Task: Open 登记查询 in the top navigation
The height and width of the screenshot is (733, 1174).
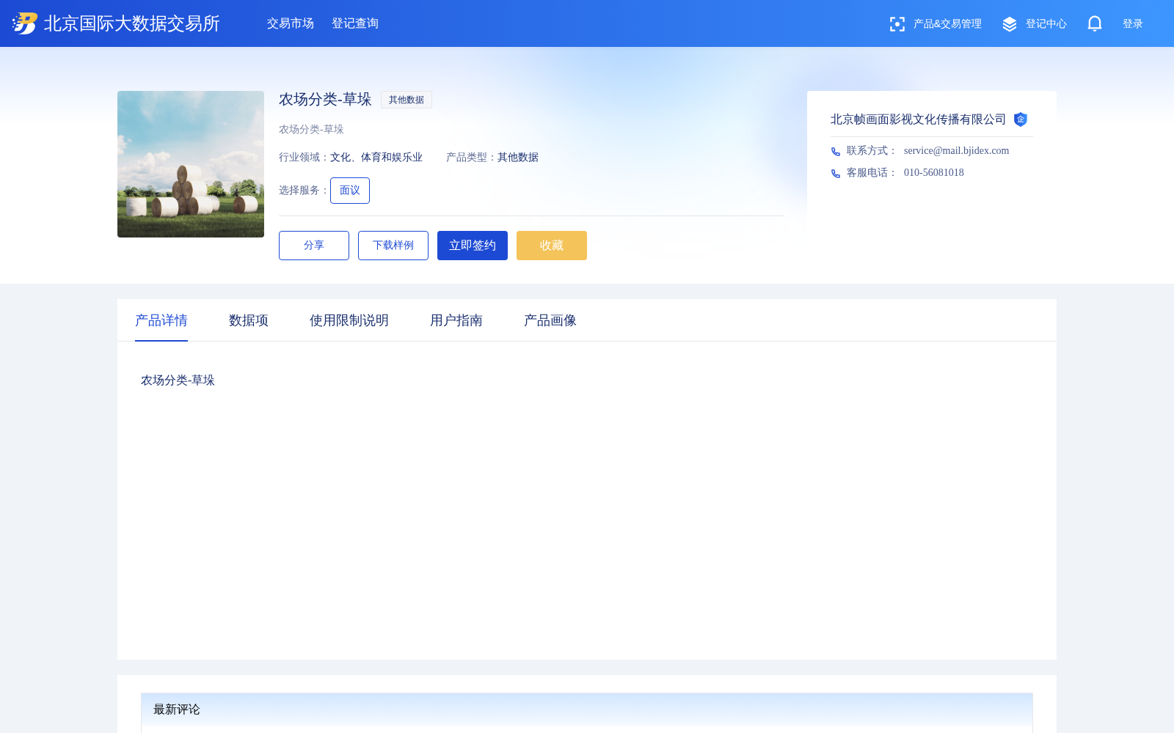Action: tap(355, 23)
